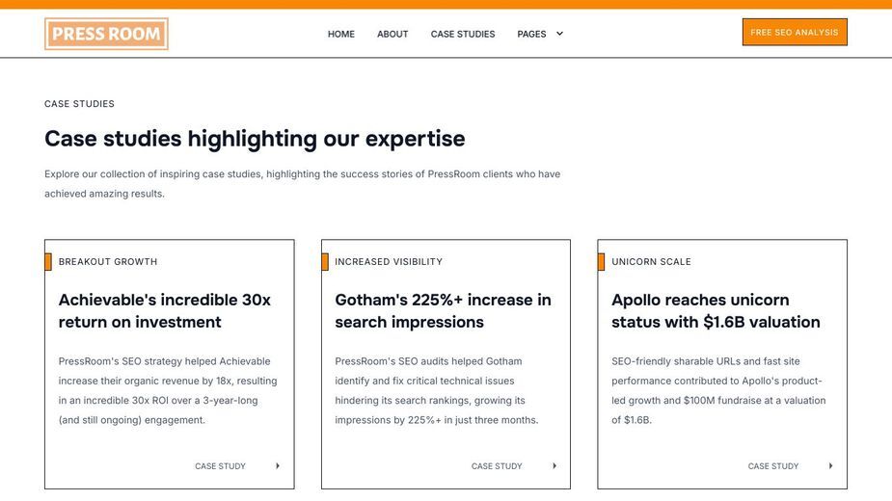This screenshot has height=501, width=892.
Task: Click the orange marker beside Breakout Growth
Action: tap(48, 262)
